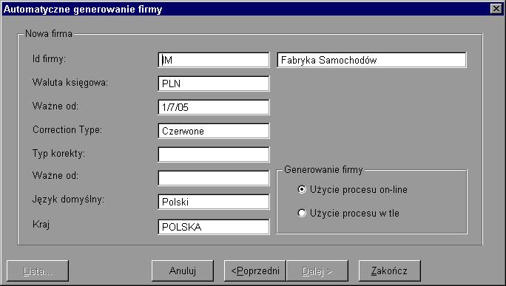This screenshot has height=286, width=506.
Task: Click the empty Ważne od field below Typ korekty
Action: tap(214, 178)
